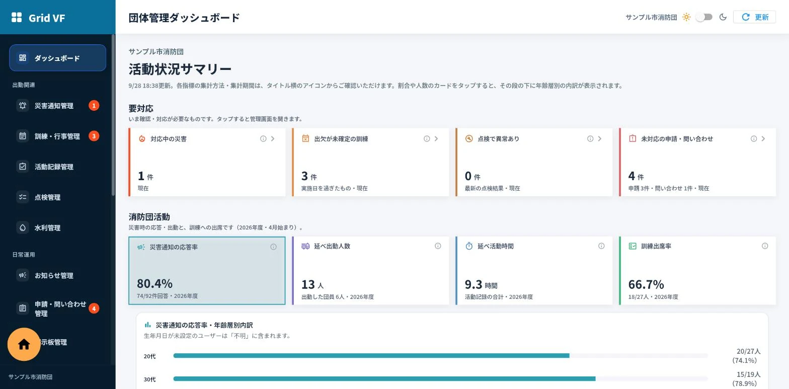789x389 pixels.
Task: Click the info icon on 延べ活動時間
Action: coord(601,246)
